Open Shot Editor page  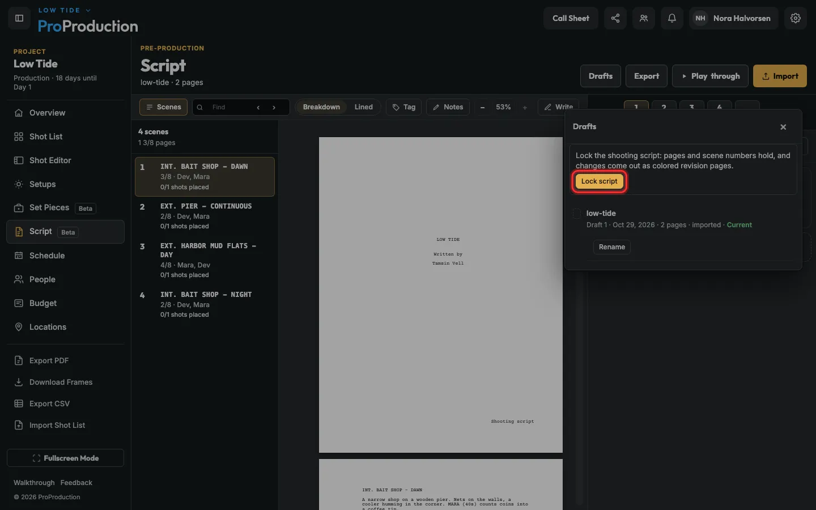[66, 160]
